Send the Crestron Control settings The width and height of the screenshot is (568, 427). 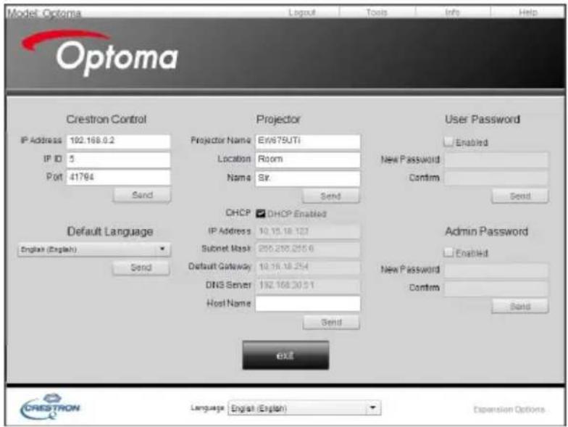coord(142,195)
